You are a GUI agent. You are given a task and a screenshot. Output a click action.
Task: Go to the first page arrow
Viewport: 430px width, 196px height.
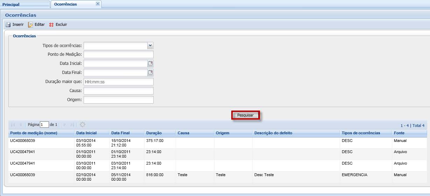coord(13,125)
